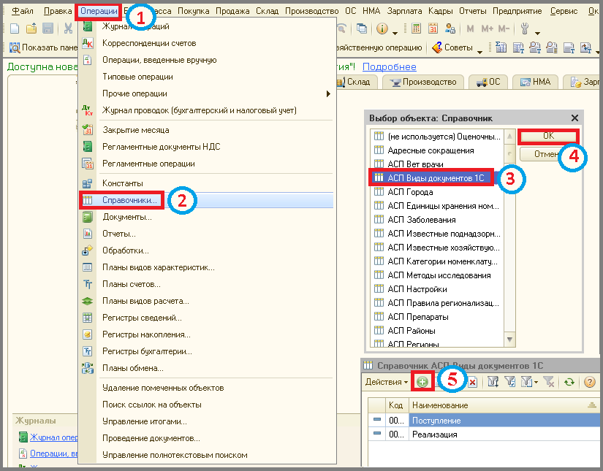The image size is (603, 471).
Task: Click the delete mark red X icon
Action: 472,382
